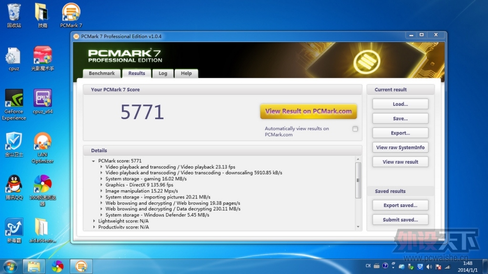Switch to the Benchmark tab
The image size is (488, 274).
[102, 73]
